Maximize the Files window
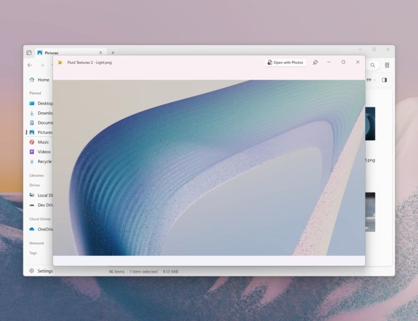The width and height of the screenshot is (418, 321). tap(374, 49)
